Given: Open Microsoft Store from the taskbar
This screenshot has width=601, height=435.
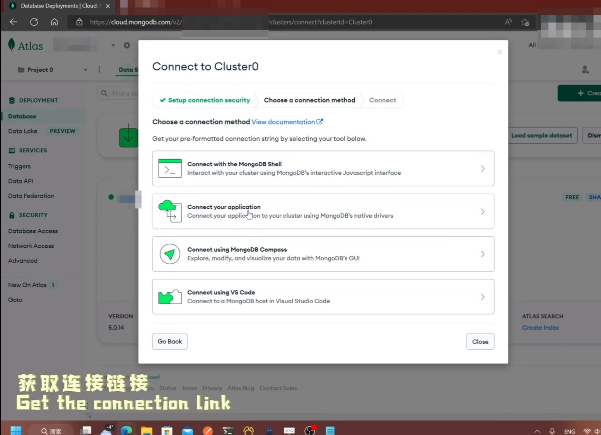Looking at the screenshot, I should pyautogui.click(x=167, y=430).
